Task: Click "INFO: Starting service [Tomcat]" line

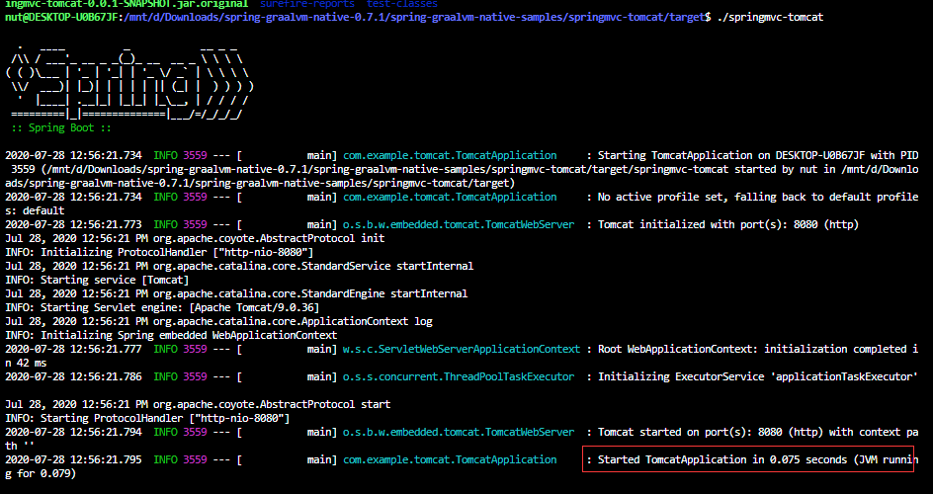Action: pos(97,280)
